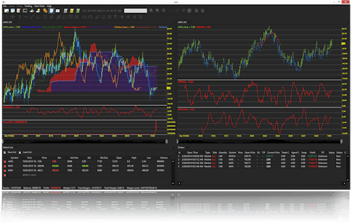Click Save List in Watch List
Image resolution: width=351 pixels, height=223 pixels.
[10, 153]
